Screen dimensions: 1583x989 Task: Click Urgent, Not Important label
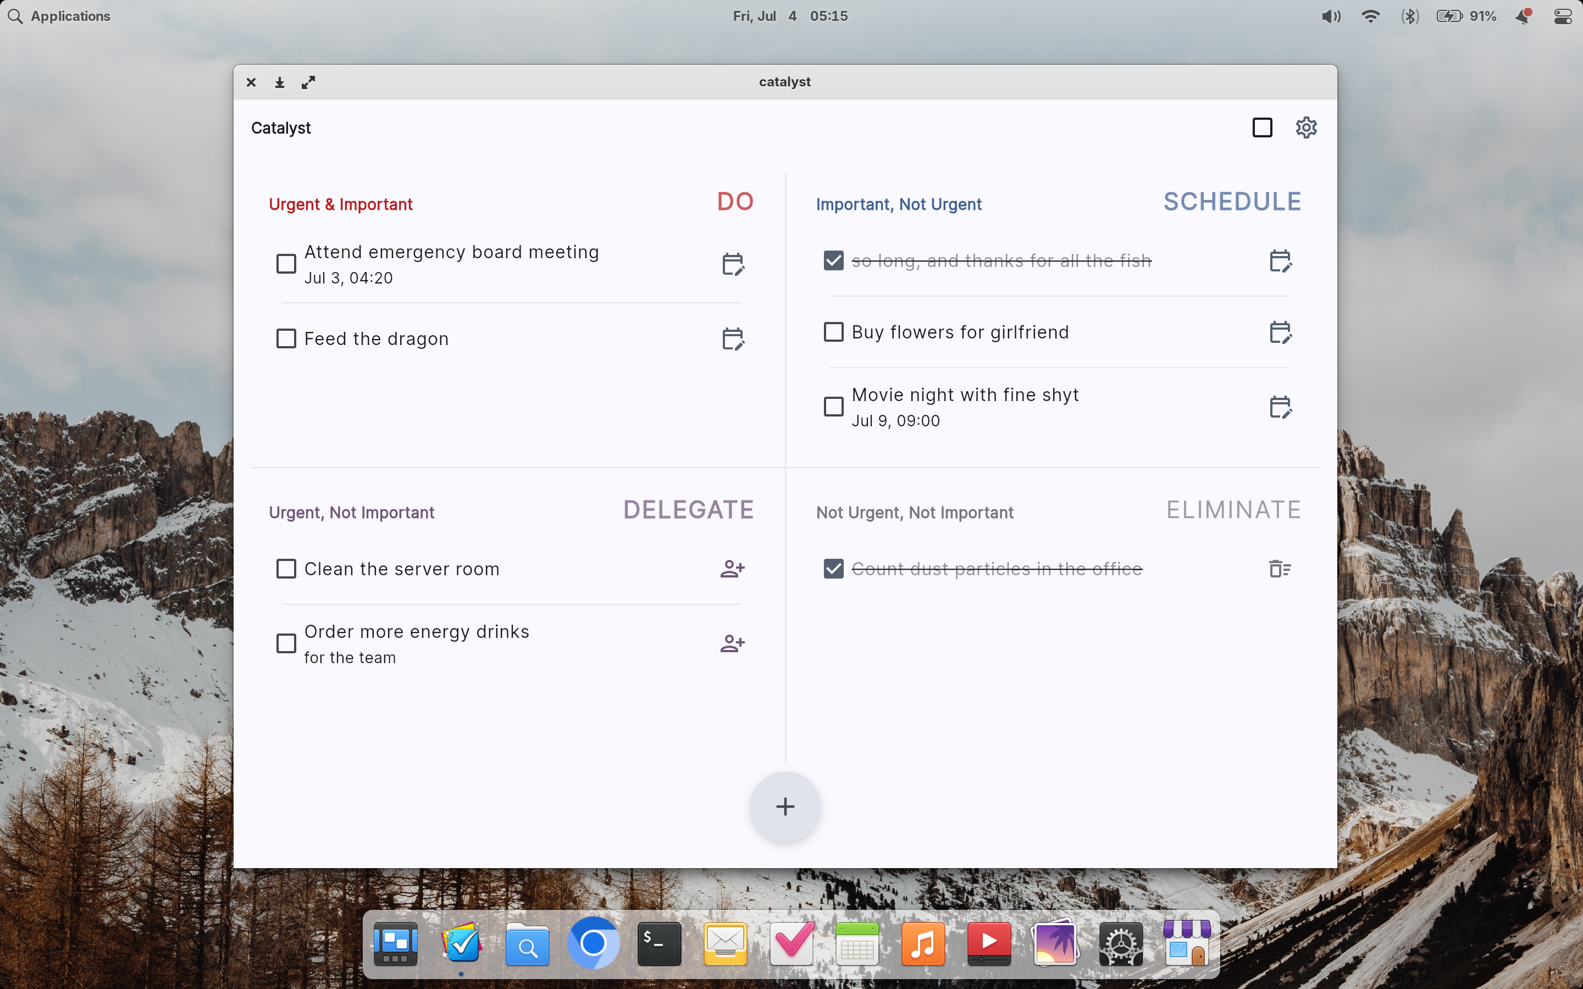(x=351, y=513)
